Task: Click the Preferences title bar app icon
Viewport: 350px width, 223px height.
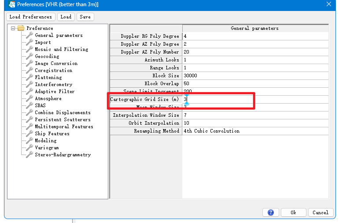Action: tap(11, 4)
